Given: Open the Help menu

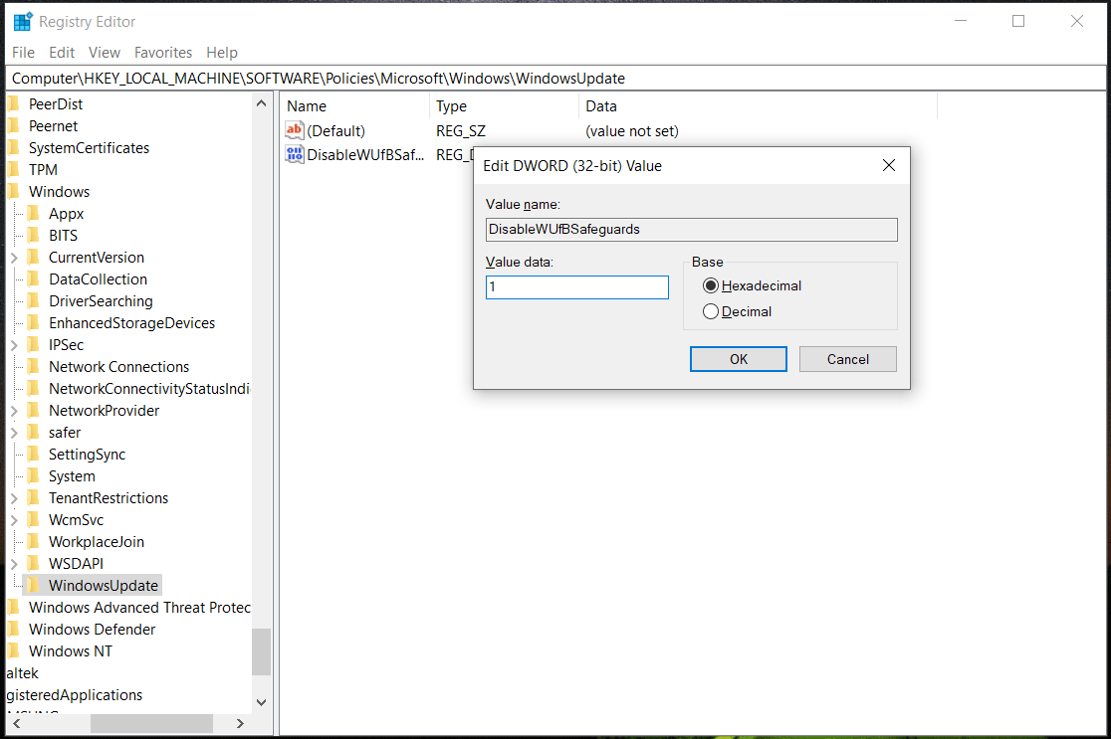Looking at the screenshot, I should pyautogui.click(x=222, y=53).
